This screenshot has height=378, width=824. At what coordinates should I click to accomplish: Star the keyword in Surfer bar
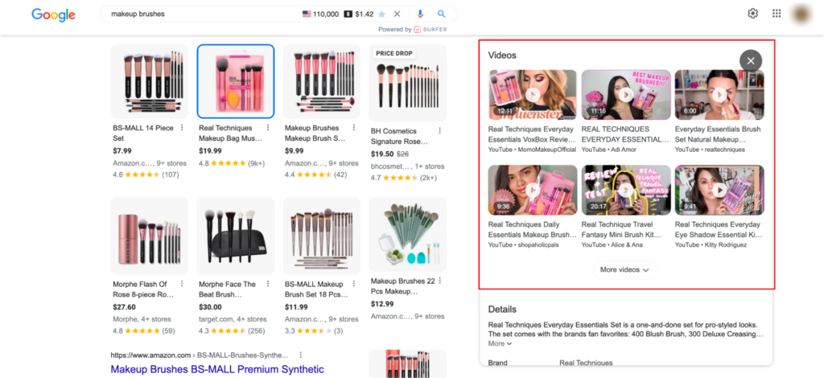(x=381, y=14)
